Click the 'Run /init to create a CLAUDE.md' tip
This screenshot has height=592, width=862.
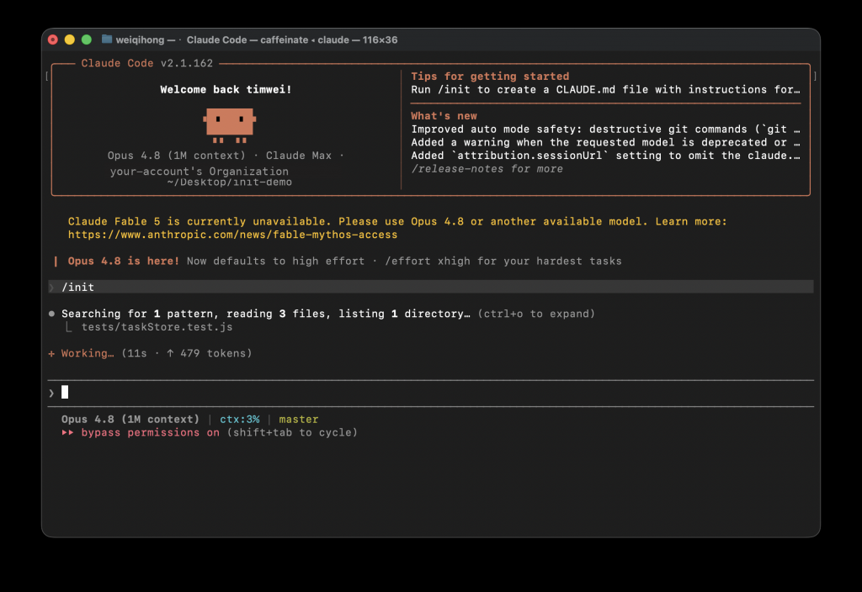(x=605, y=89)
